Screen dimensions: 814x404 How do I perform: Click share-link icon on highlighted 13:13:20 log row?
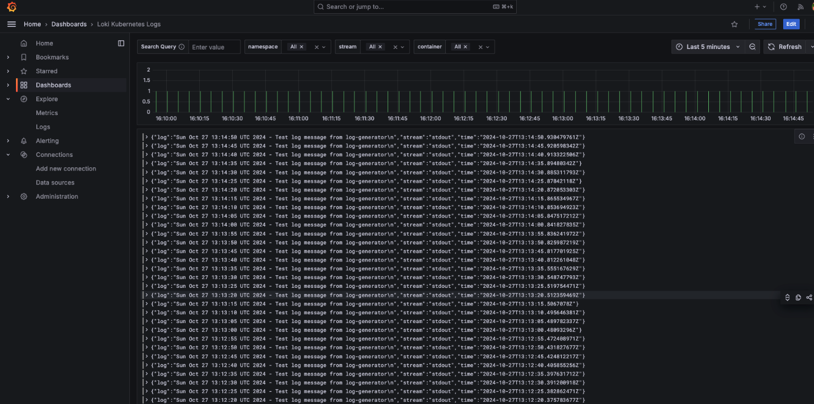809,298
